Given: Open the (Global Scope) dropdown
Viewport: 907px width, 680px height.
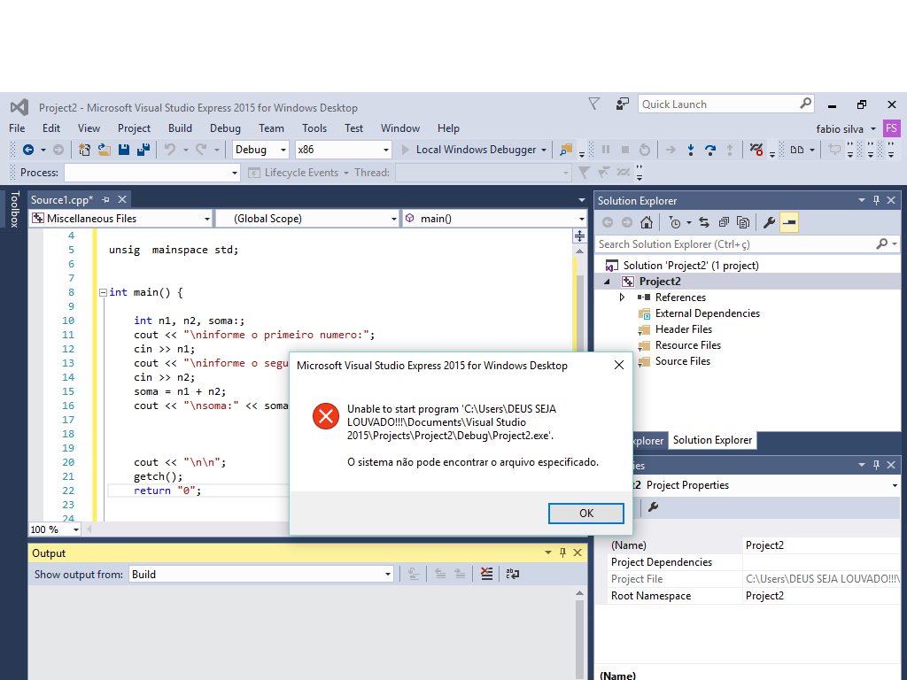Looking at the screenshot, I should [307, 219].
